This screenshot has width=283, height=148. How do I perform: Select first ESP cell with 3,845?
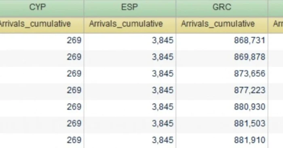[130, 40]
